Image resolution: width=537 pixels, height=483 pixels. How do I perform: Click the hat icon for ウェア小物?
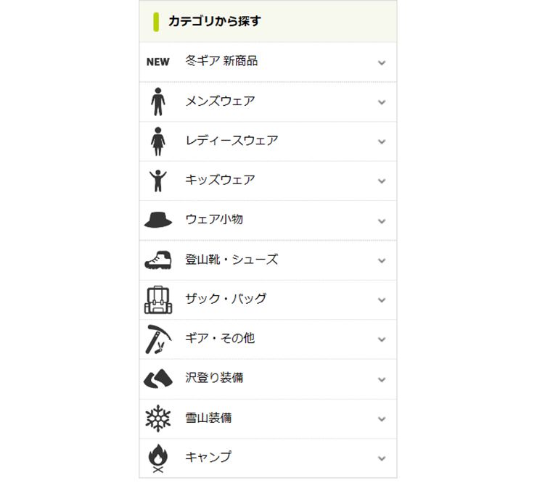[x=158, y=220]
